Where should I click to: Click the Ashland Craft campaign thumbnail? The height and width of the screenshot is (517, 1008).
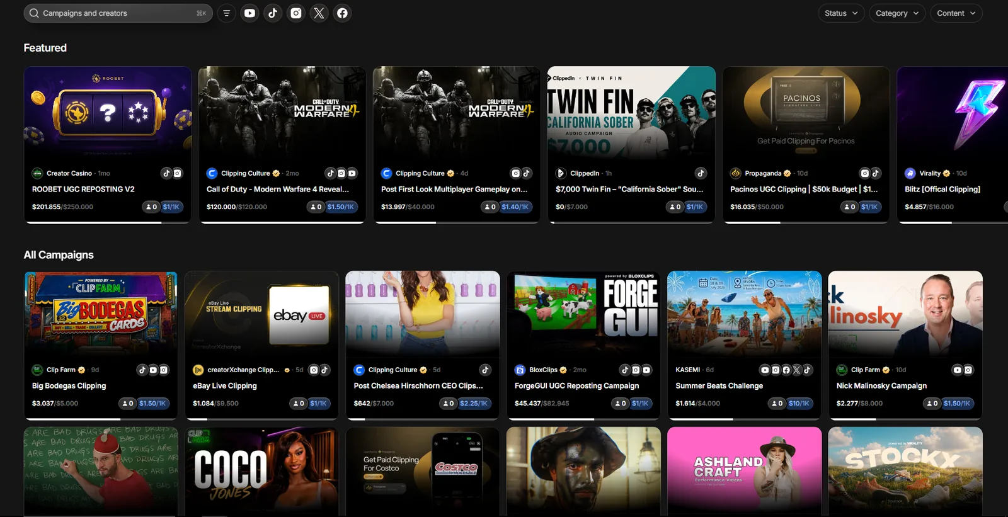745,471
